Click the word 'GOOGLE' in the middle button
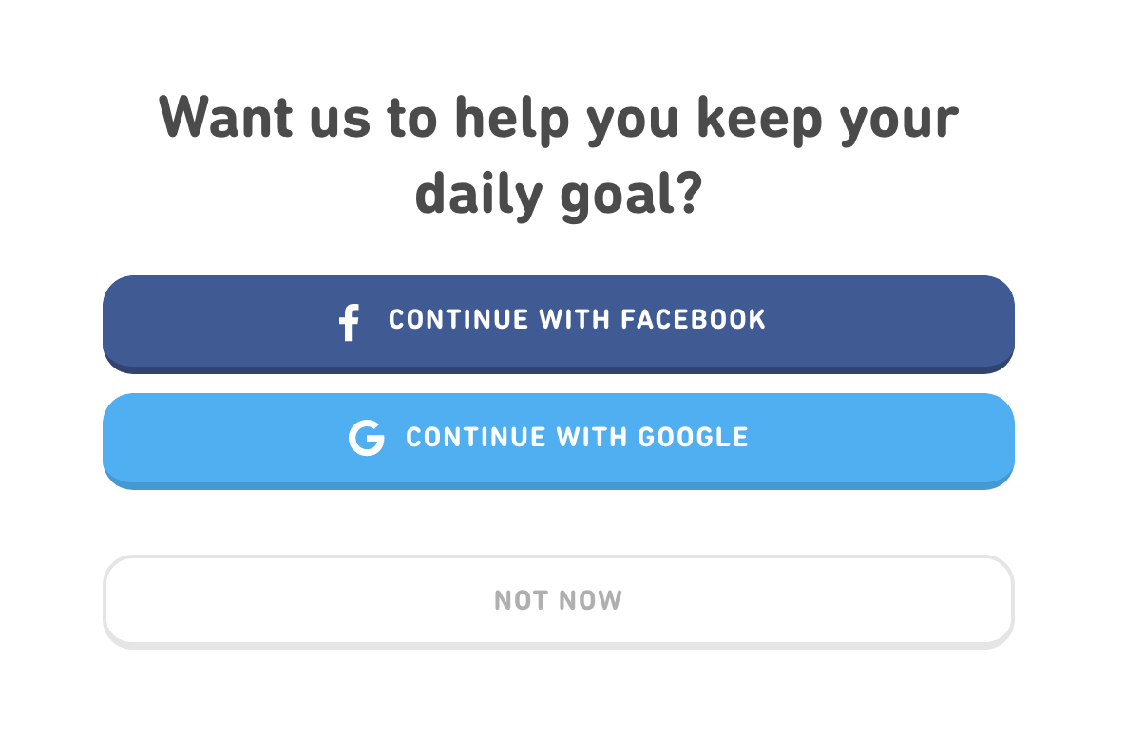Viewport: 1125px width, 735px height. (693, 437)
